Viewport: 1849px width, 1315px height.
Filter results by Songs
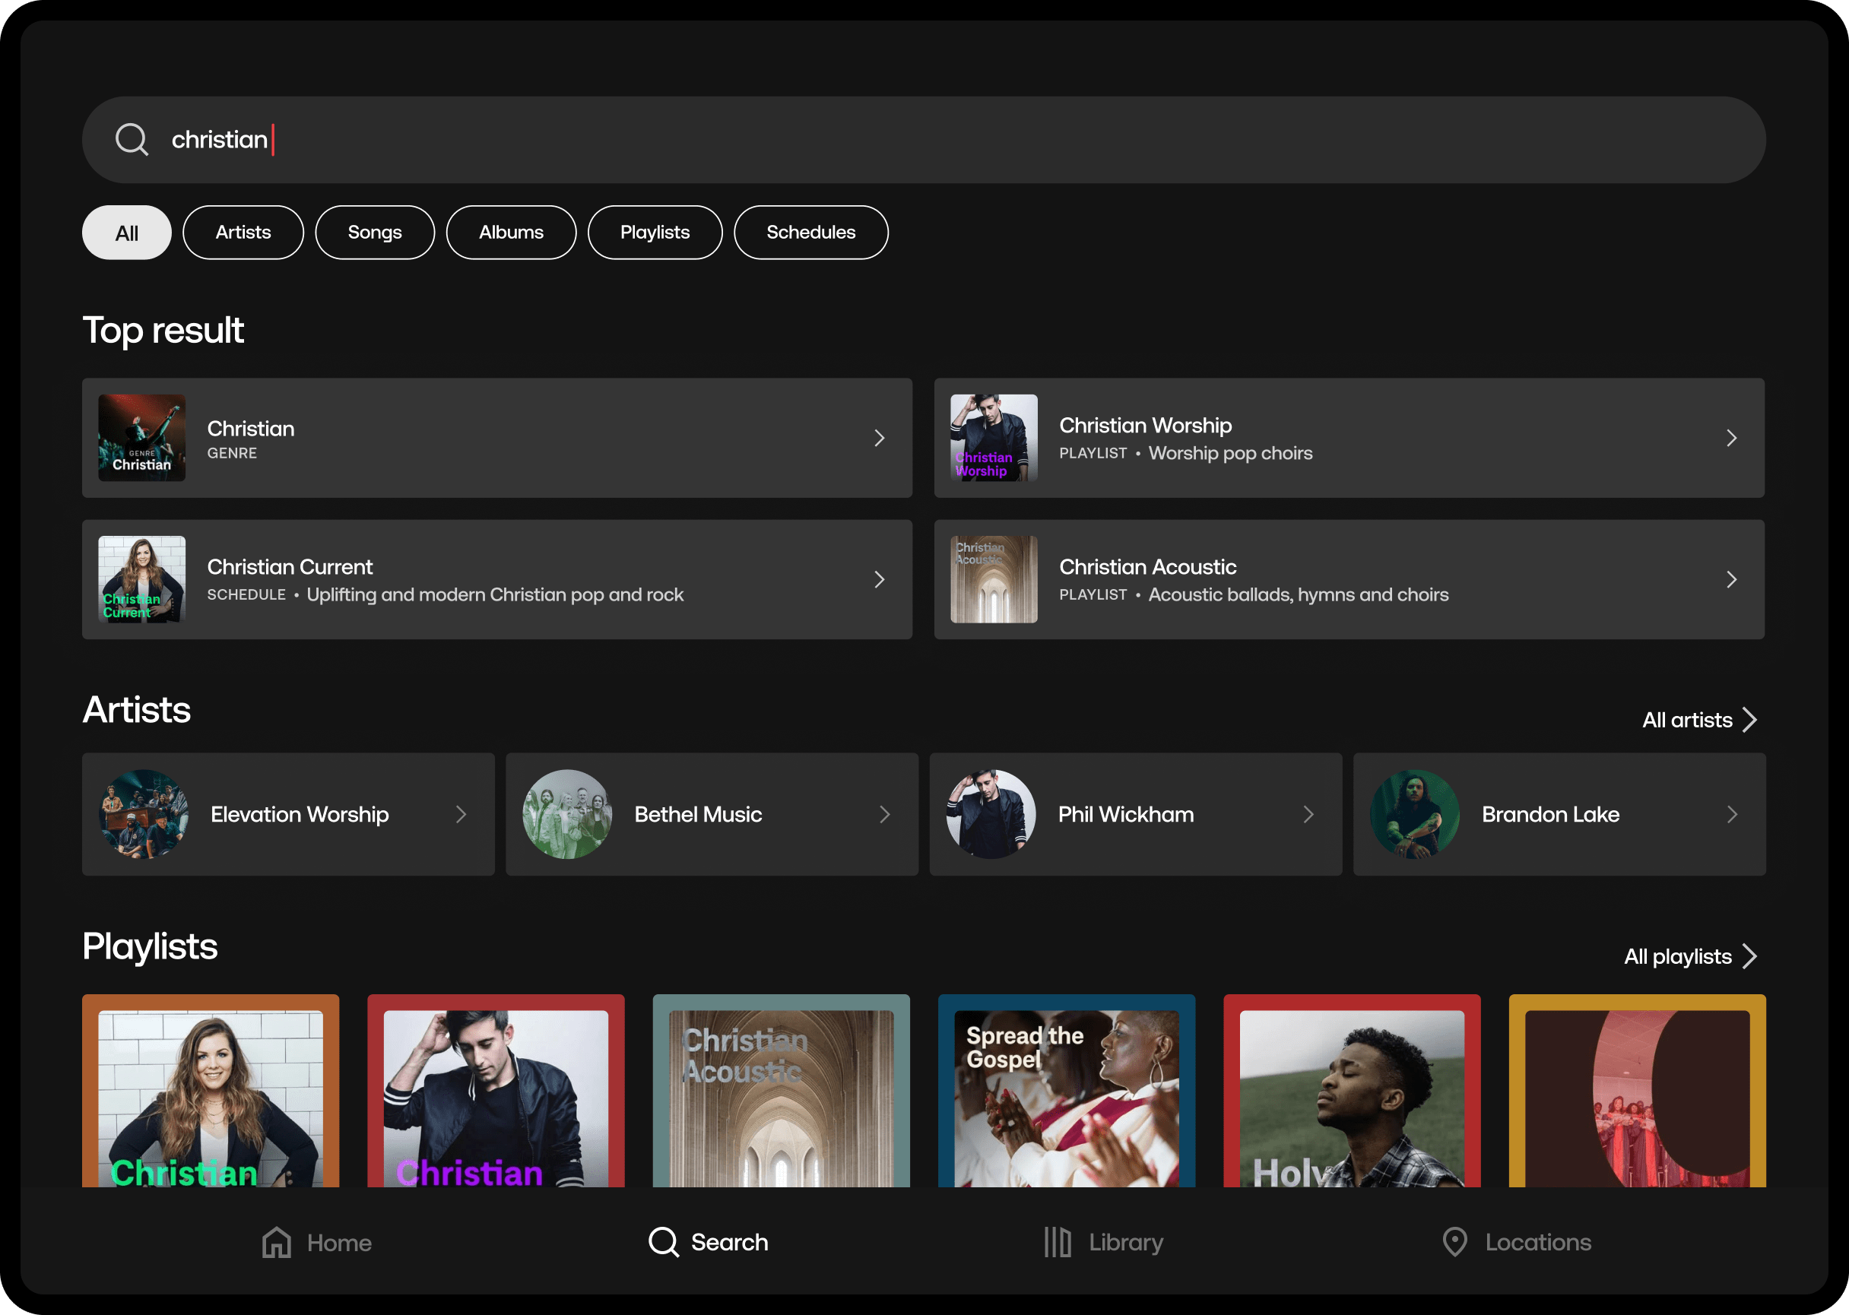(374, 233)
